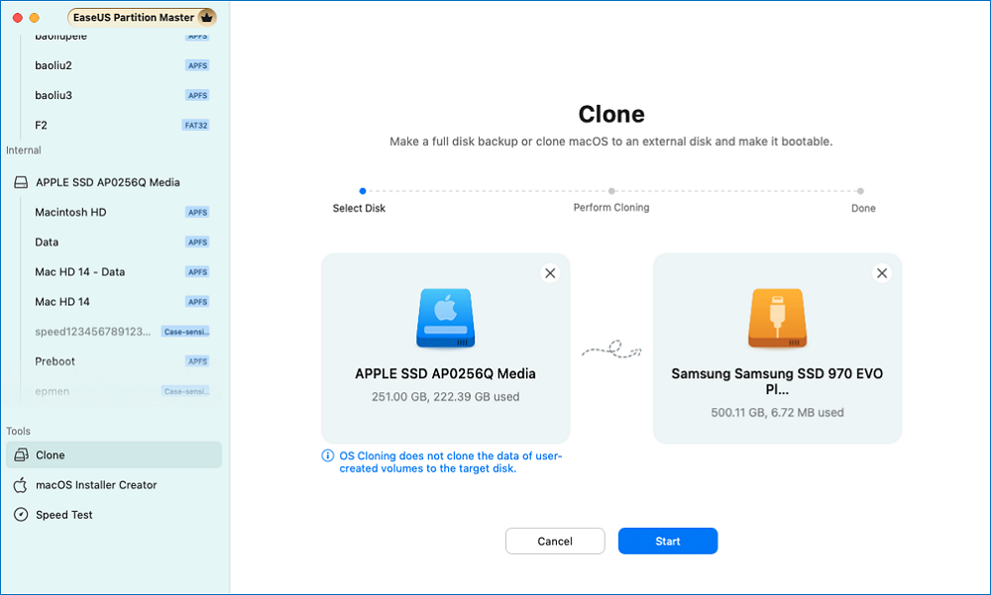Click the Tools section header

tap(18, 431)
